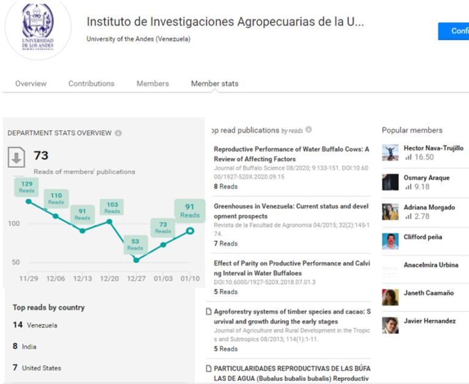Click Janeth Caamaño's profile photo

390,297
